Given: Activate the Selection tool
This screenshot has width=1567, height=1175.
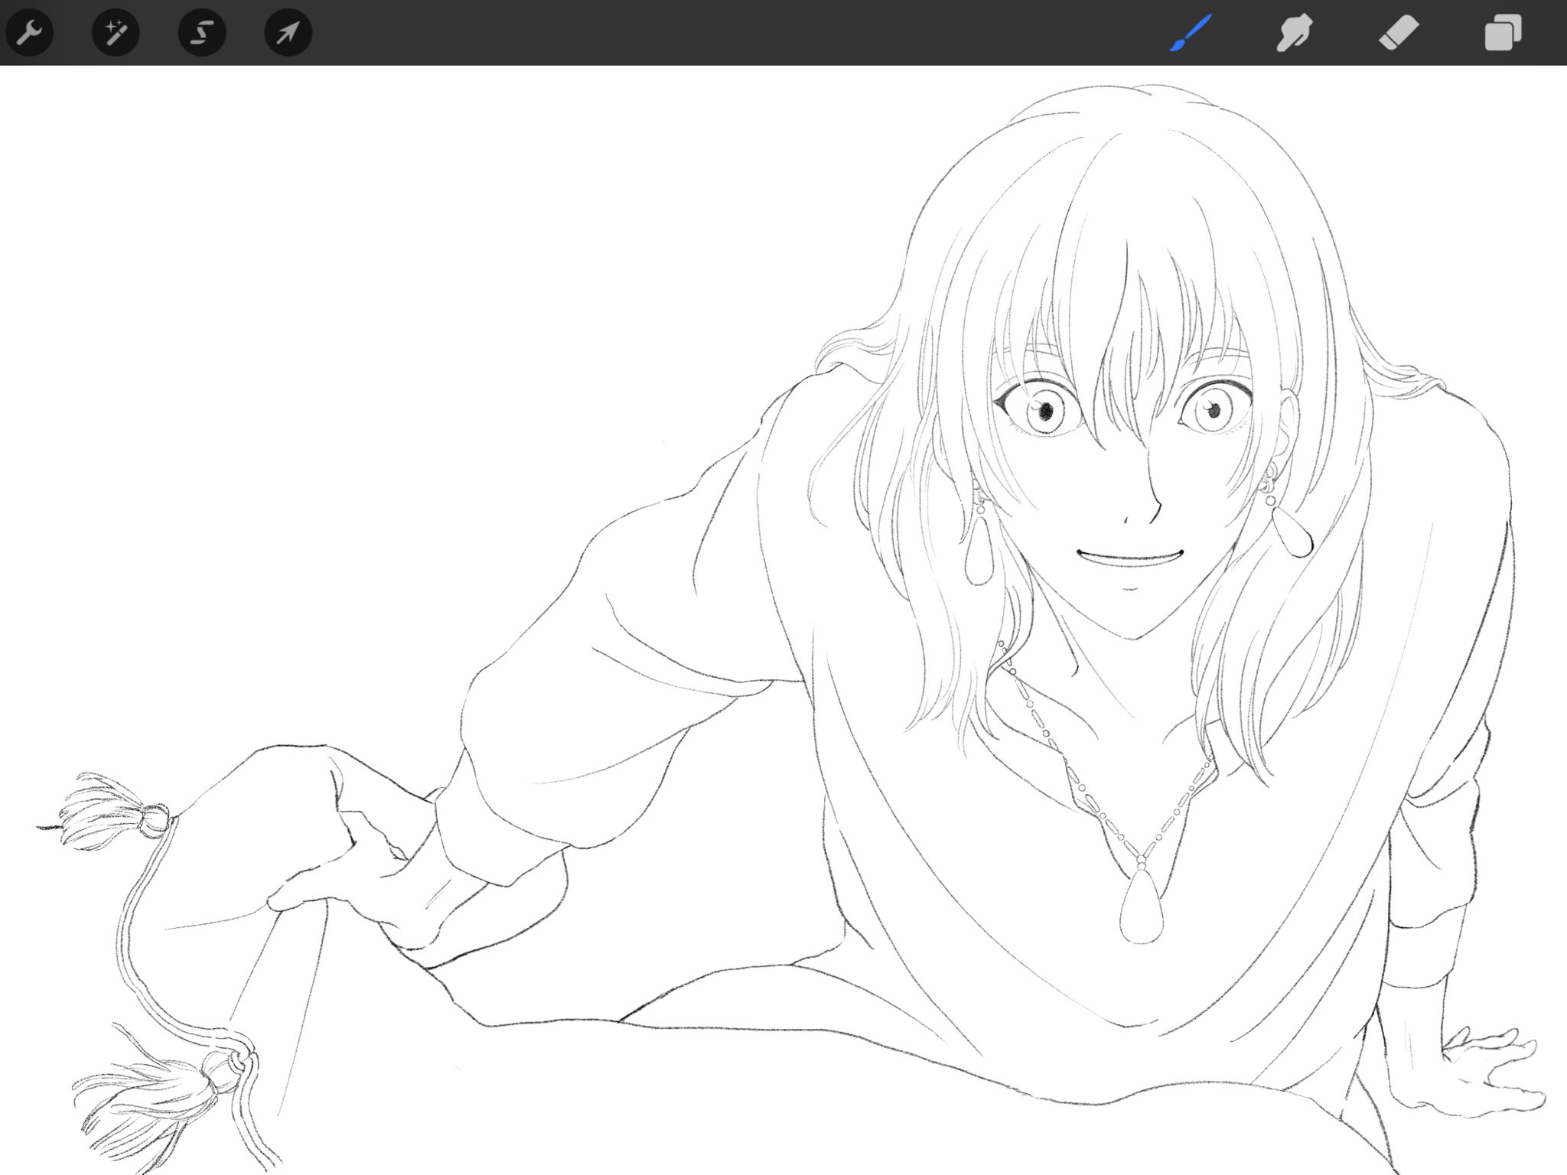Looking at the screenshot, I should (x=202, y=32).
